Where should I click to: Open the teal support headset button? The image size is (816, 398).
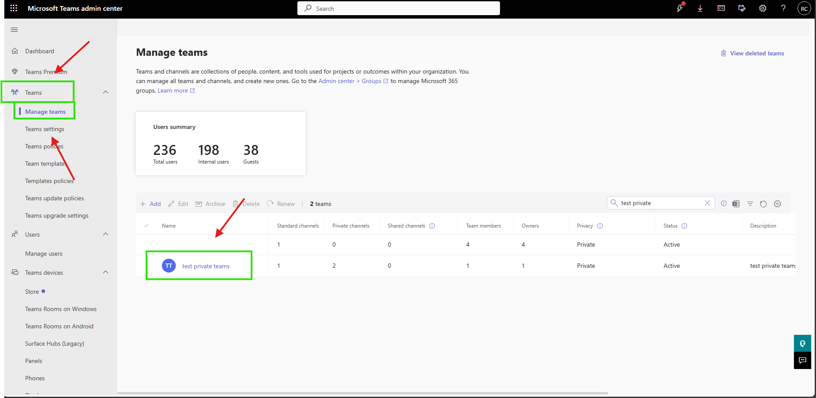(x=803, y=343)
